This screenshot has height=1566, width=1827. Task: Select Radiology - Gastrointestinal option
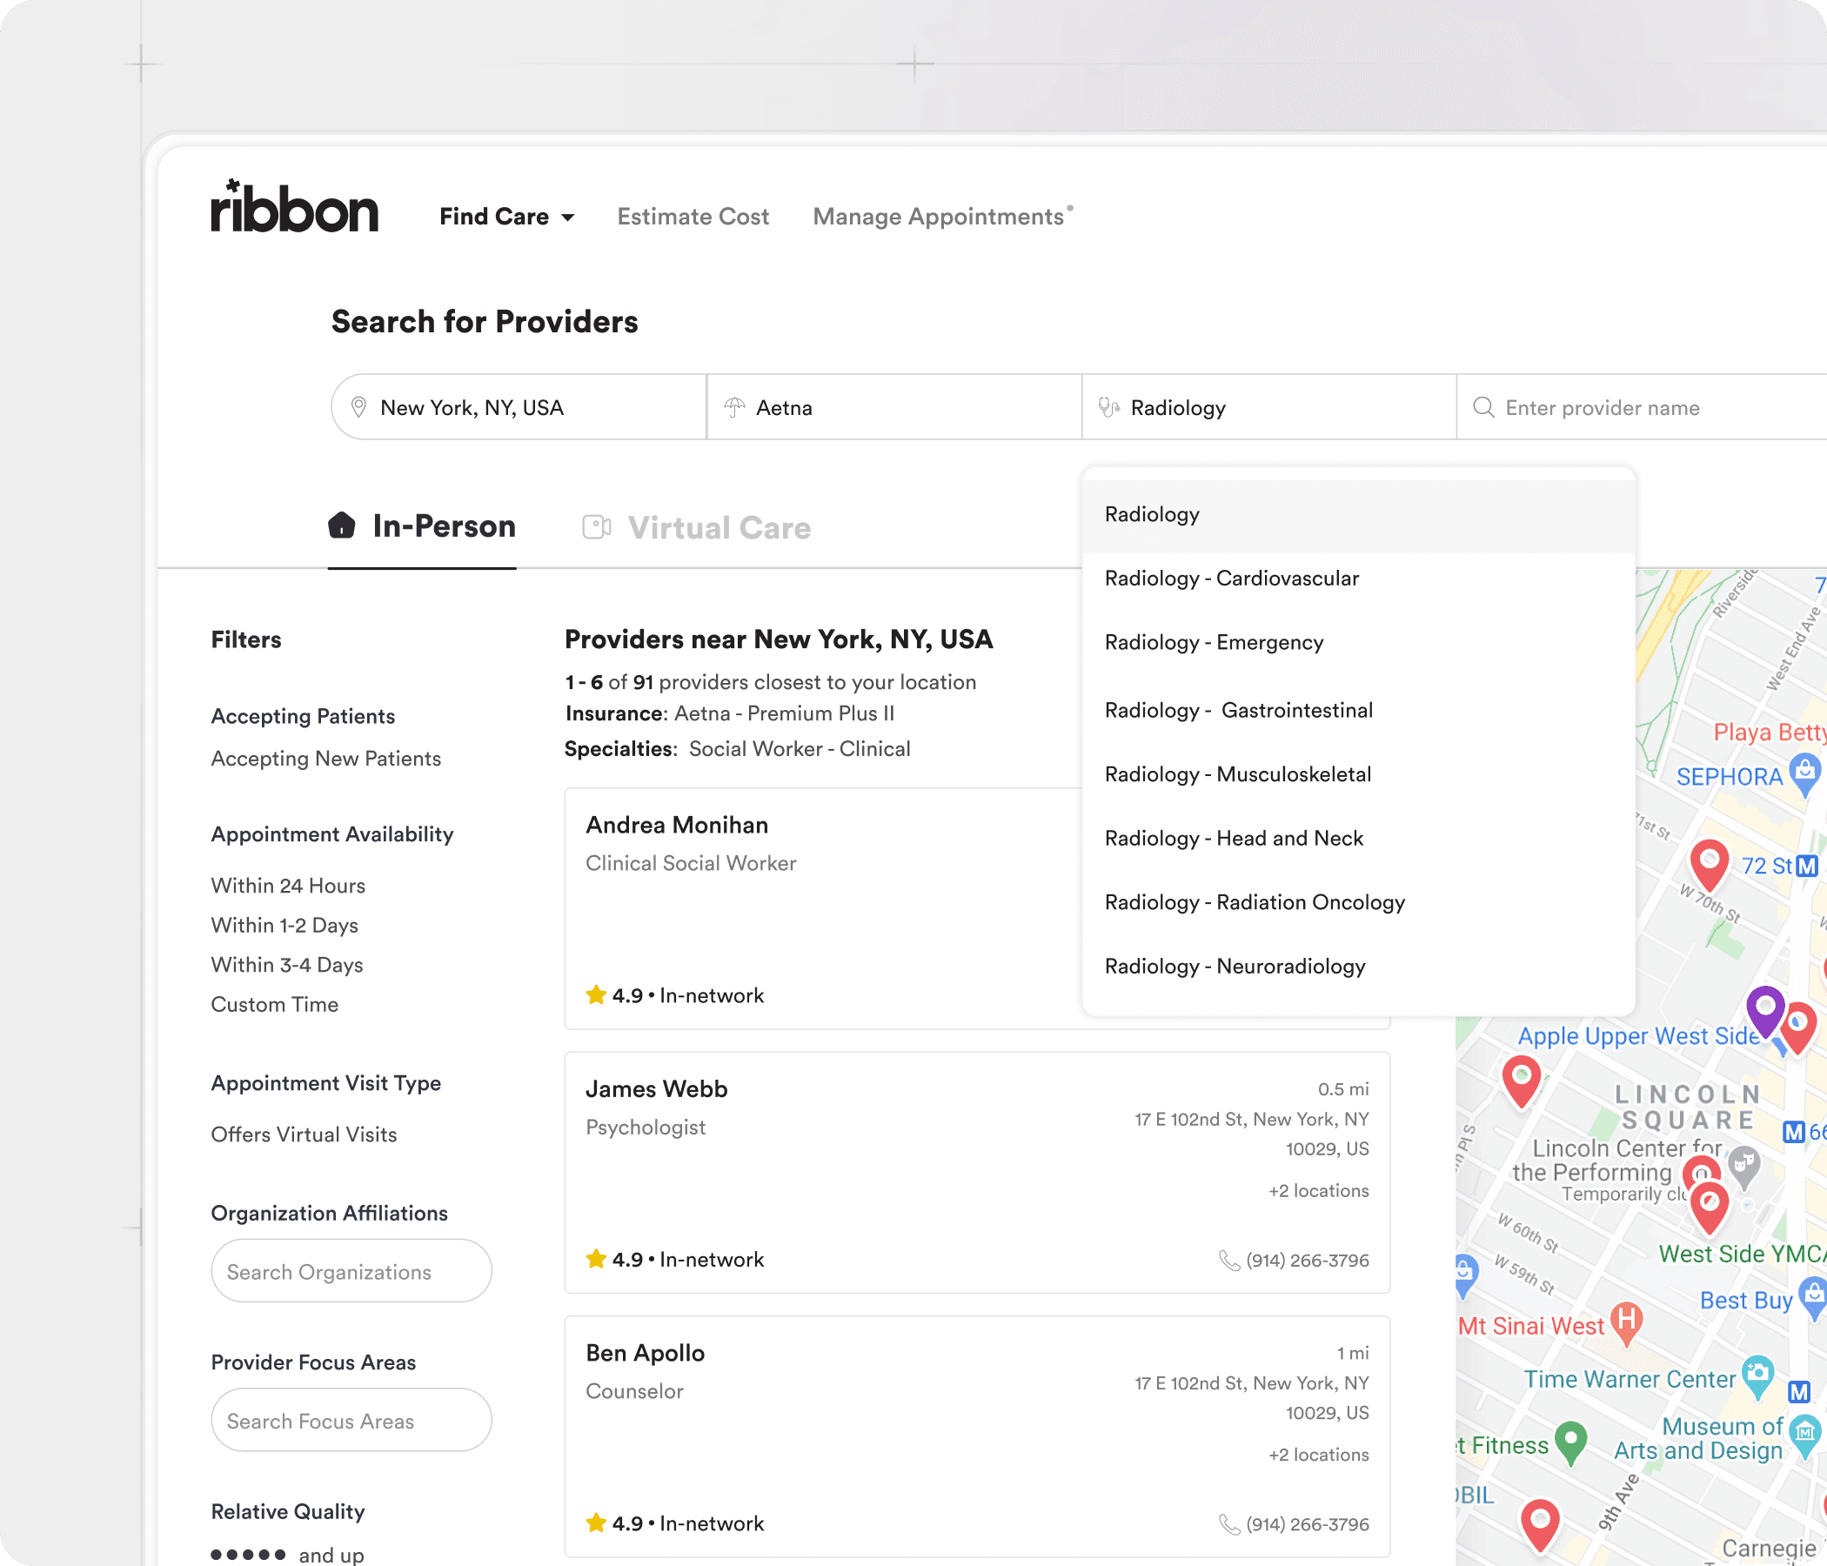(x=1359, y=711)
